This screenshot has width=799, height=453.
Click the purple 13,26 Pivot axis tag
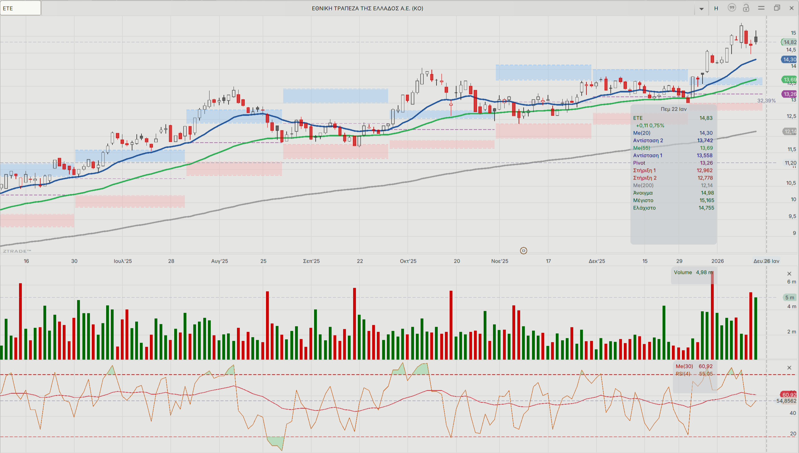click(x=789, y=94)
